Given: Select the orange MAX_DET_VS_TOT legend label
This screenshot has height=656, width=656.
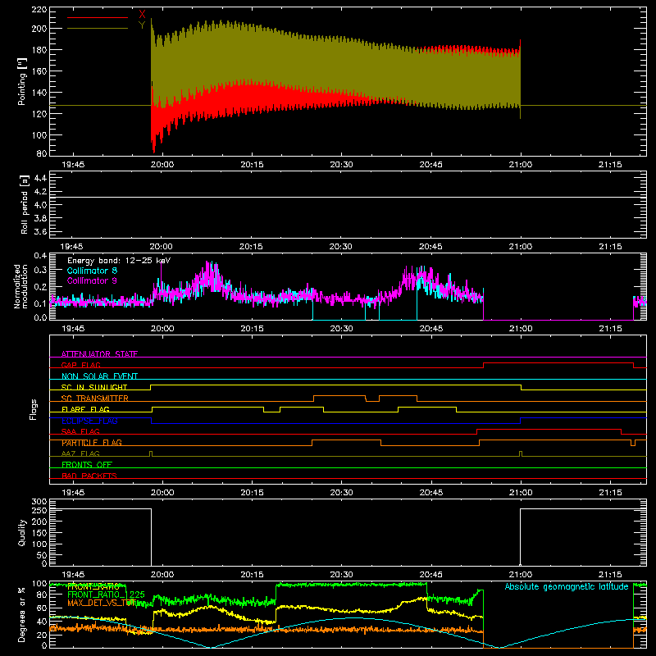Looking at the screenshot, I should pos(102,603).
